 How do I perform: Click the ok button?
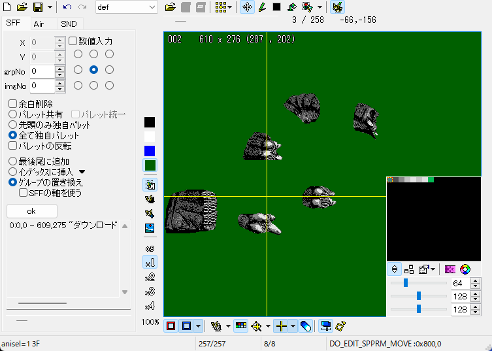point(32,211)
